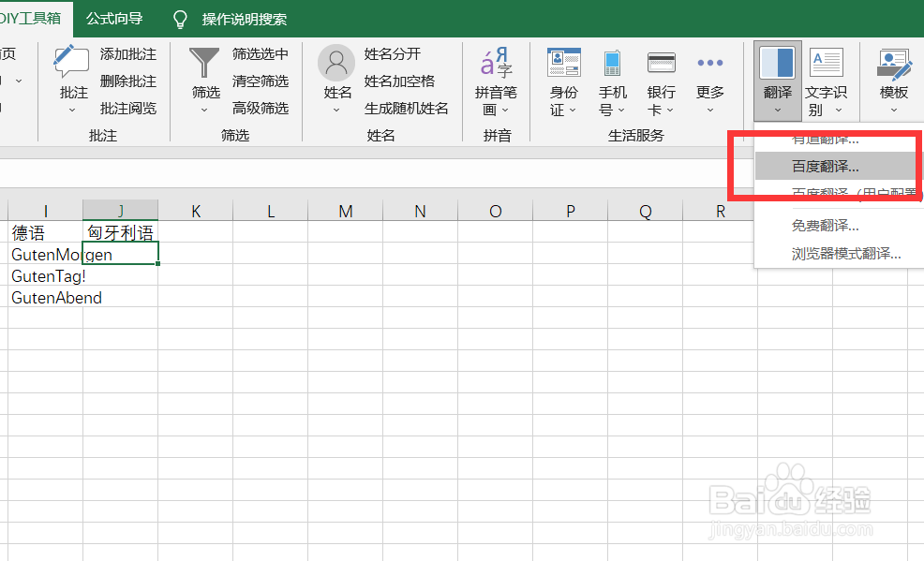Image resolution: width=924 pixels, height=561 pixels.
Task: Click 删除批注 button
Action: pos(127,81)
